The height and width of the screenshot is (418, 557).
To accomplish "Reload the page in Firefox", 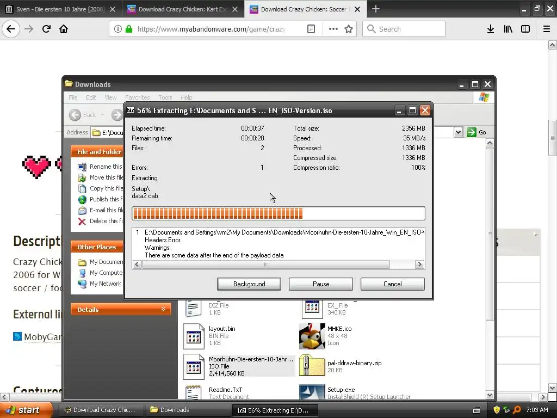I will click(x=46, y=29).
